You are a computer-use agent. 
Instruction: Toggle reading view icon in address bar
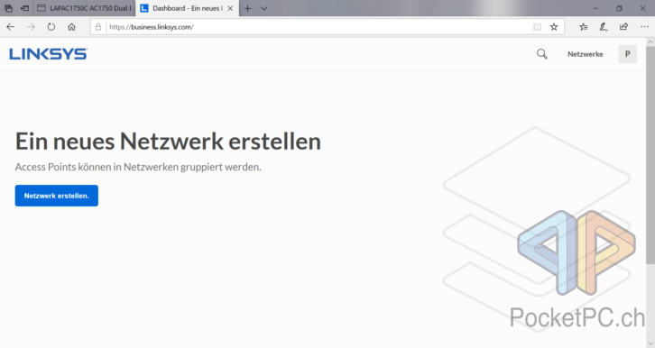click(537, 27)
